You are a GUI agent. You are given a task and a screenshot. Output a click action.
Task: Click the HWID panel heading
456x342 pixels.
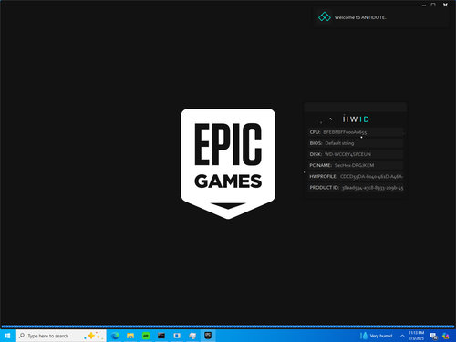click(x=356, y=119)
